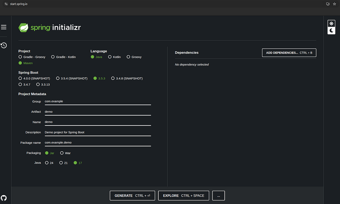
Task: Select Java version 17
Action: coord(78,163)
